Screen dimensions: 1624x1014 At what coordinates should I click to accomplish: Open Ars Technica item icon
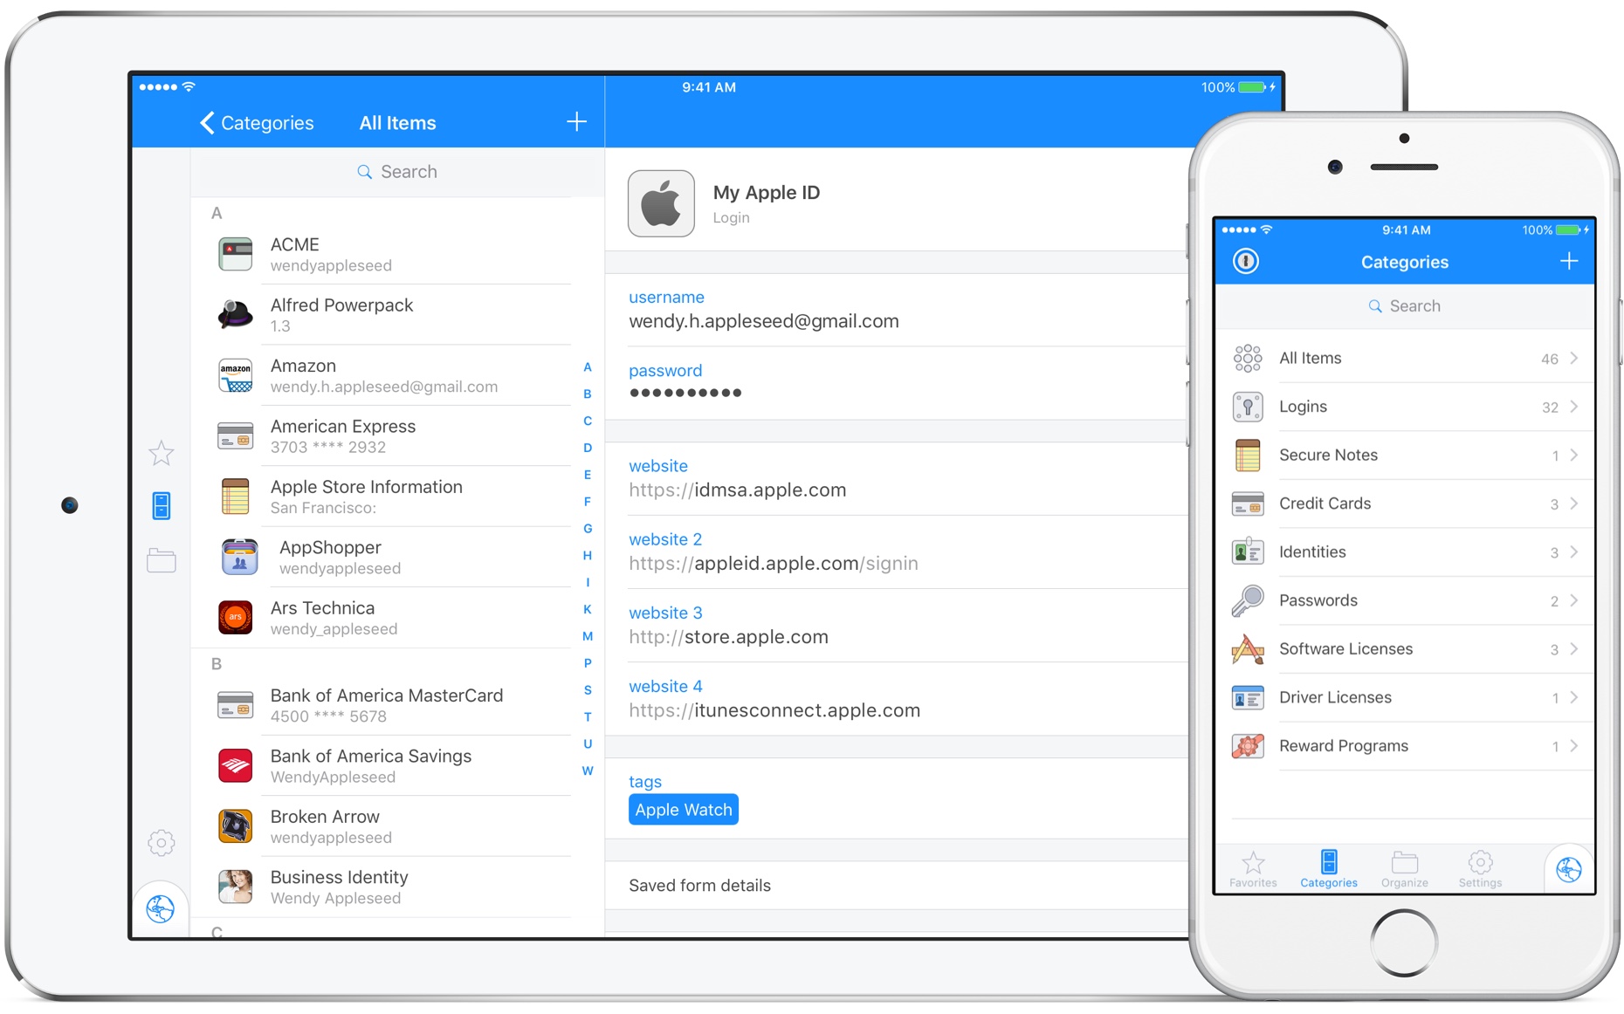[236, 617]
